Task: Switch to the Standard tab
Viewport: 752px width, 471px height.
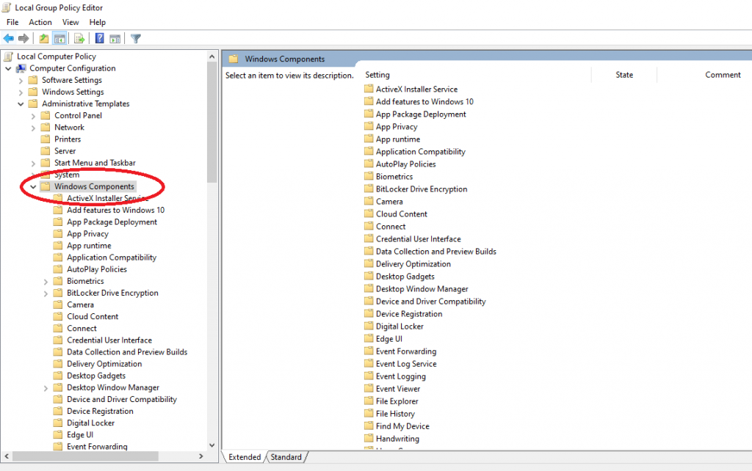Action: (x=286, y=457)
